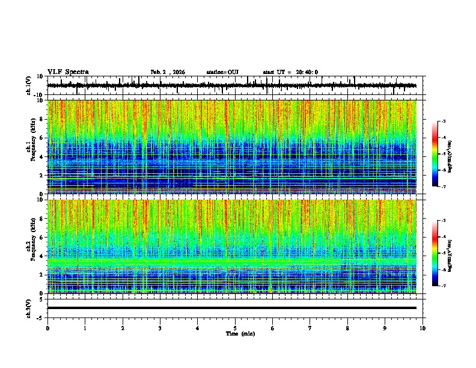Click the "9" tick on the time axis
The width and height of the screenshot is (476, 368).
click(385, 328)
